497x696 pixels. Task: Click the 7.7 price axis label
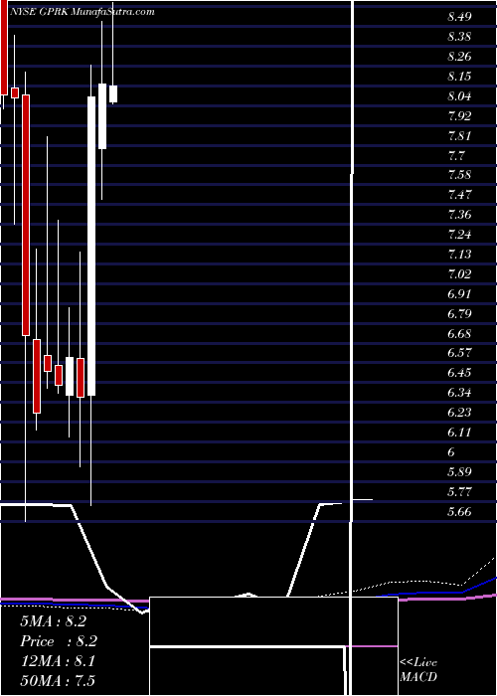pyautogui.click(x=456, y=156)
